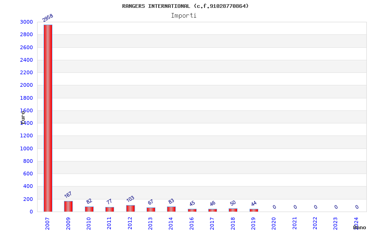Click the x-axis label 2009

[x=68, y=223]
